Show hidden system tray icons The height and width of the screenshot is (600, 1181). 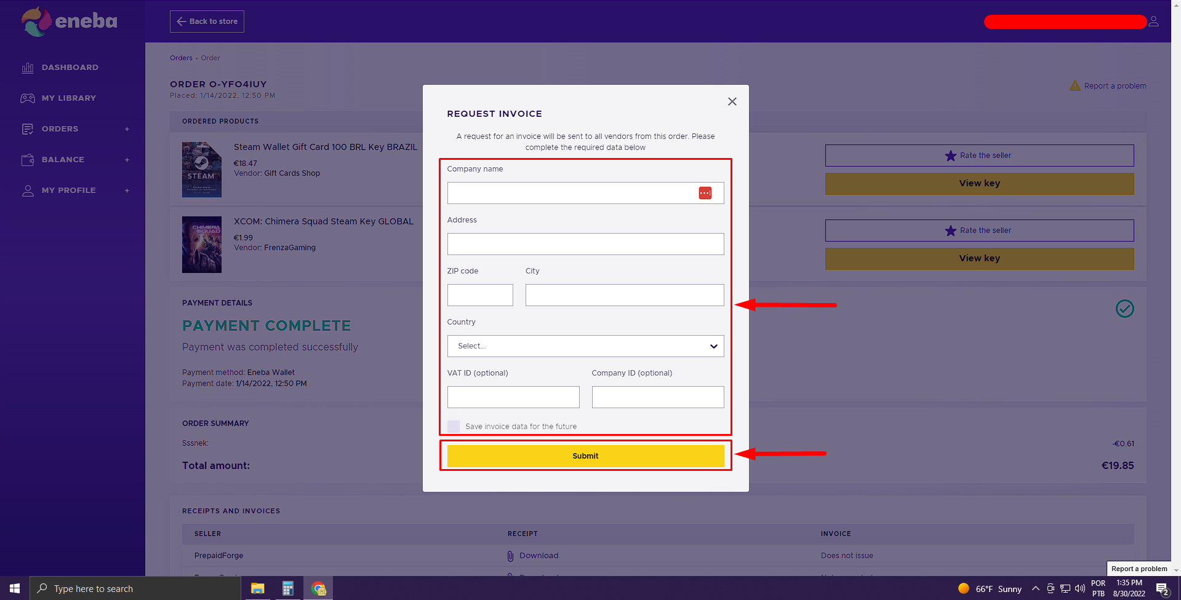point(1036,588)
